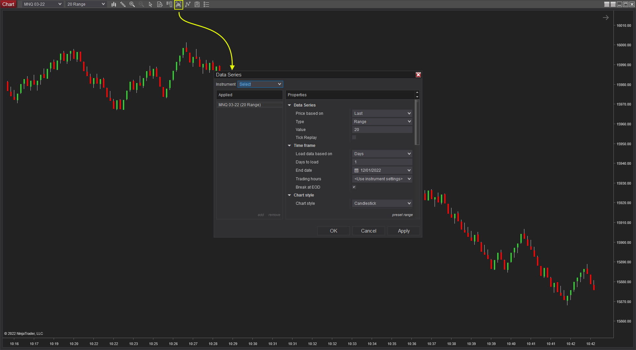Open the Indicators toolbar icon
636x350 pixels.
(188, 4)
